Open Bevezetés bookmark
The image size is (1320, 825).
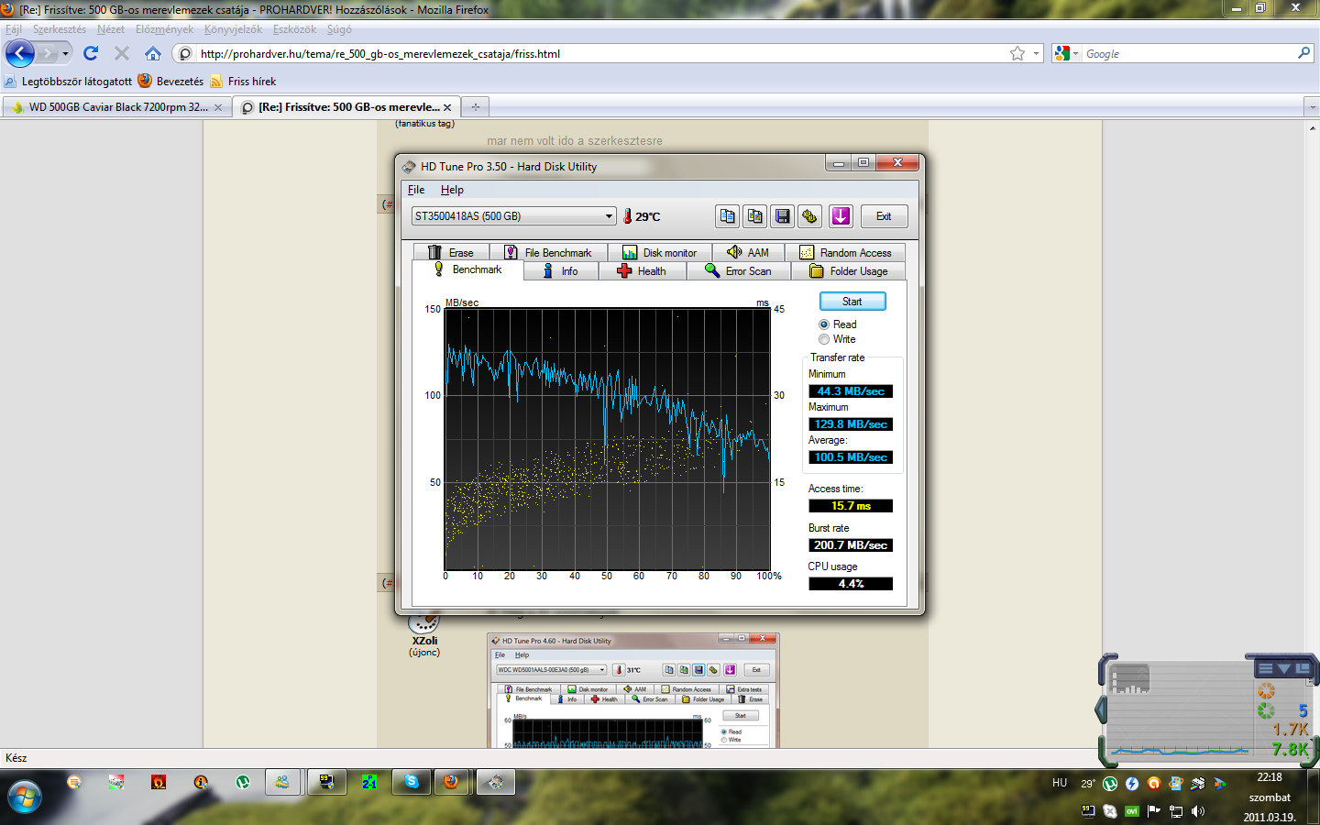[171, 82]
